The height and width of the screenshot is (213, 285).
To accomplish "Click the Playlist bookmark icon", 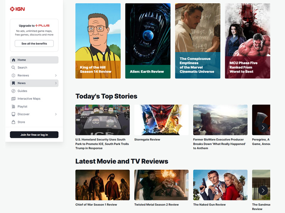I will coord(14,106).
